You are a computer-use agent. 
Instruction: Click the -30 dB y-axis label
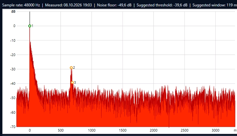[13, 69]
